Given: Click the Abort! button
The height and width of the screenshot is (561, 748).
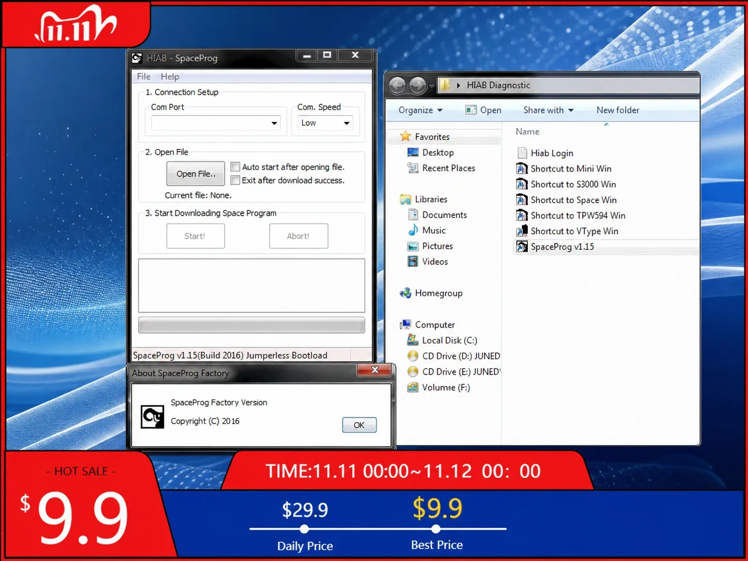Looking at the screenshot, I should 299,236.
